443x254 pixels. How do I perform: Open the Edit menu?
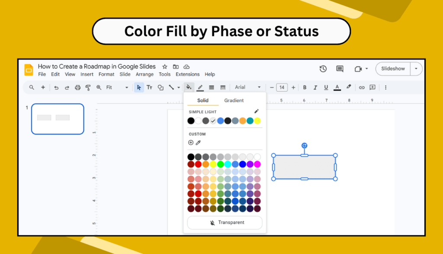[x=55, y=74]
